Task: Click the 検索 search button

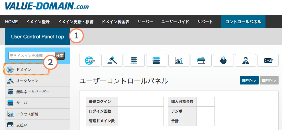Action: tap(60, 56)
